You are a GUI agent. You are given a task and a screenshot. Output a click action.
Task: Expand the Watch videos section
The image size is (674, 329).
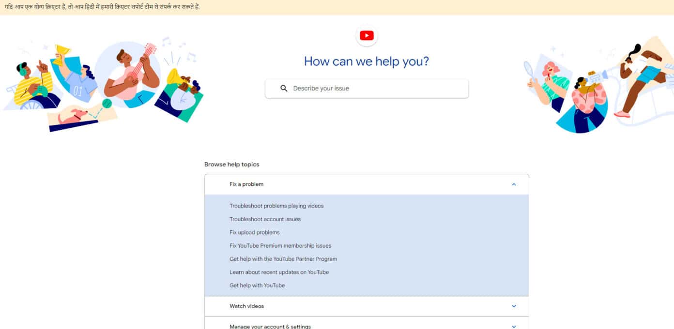513,306
